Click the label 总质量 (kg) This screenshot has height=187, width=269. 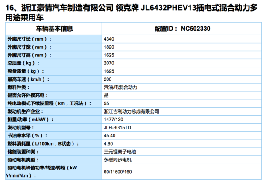pos(23,63)
